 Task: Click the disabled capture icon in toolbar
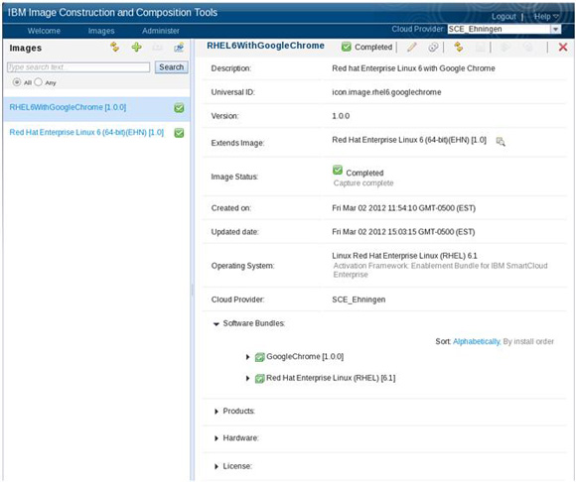[528, 47]
